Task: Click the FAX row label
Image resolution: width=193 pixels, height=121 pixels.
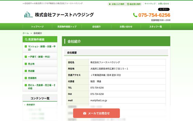Action: click(70, 94)
